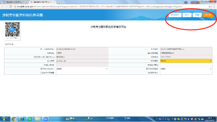Click the browser back arrow
This screenshot has height=122, width=217.
tap(3, 7)
